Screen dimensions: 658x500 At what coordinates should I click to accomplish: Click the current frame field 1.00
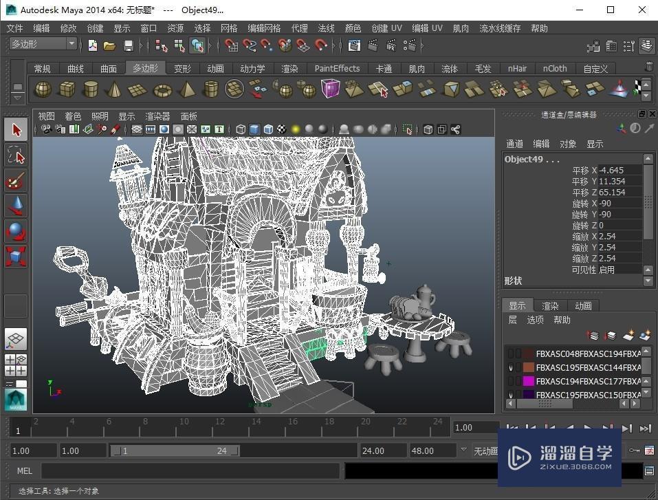(x=476, y=427)
